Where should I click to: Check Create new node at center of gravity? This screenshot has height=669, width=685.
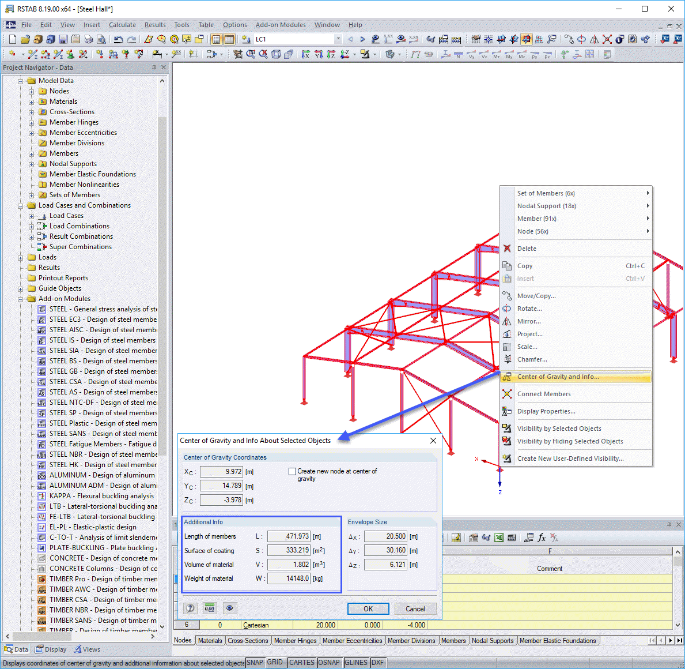coord(292,471)
